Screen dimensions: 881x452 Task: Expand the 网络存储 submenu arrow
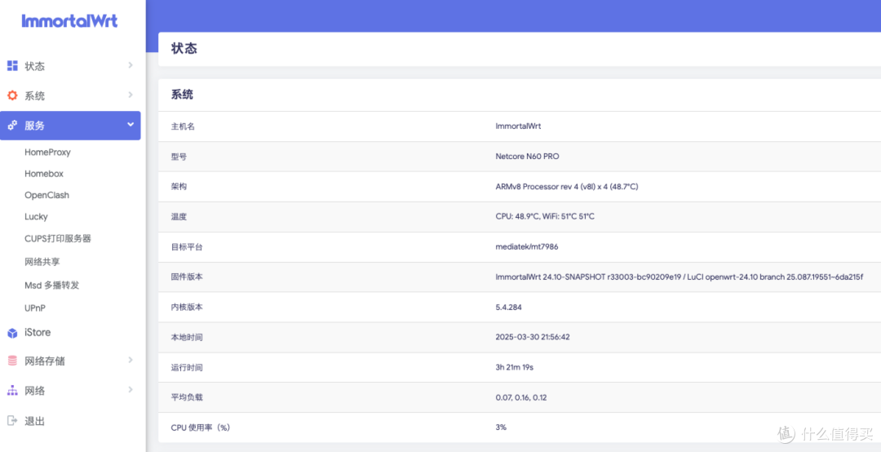[131, 361]
